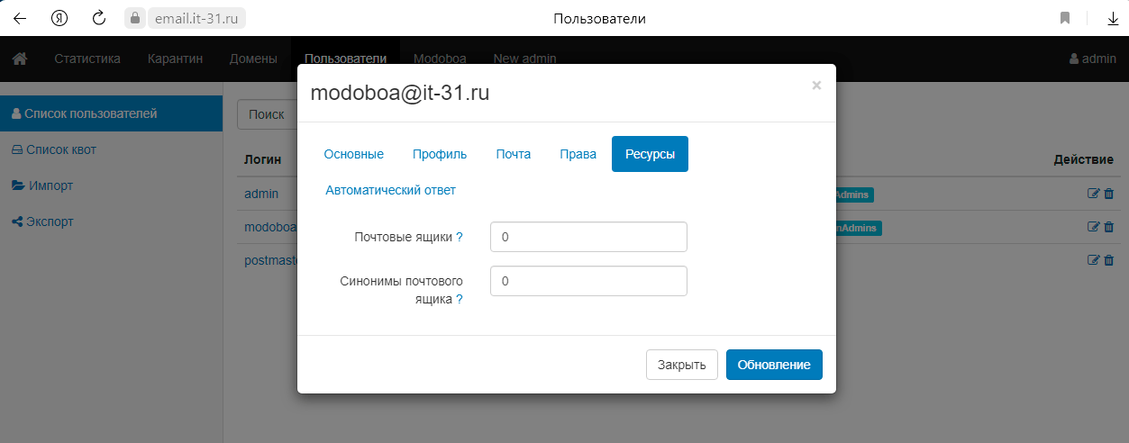Image resolution: width=1129 pixels, height=443 pixels.
Task: Click the browser bookmark icon
Action: (x=1064, y=18)
